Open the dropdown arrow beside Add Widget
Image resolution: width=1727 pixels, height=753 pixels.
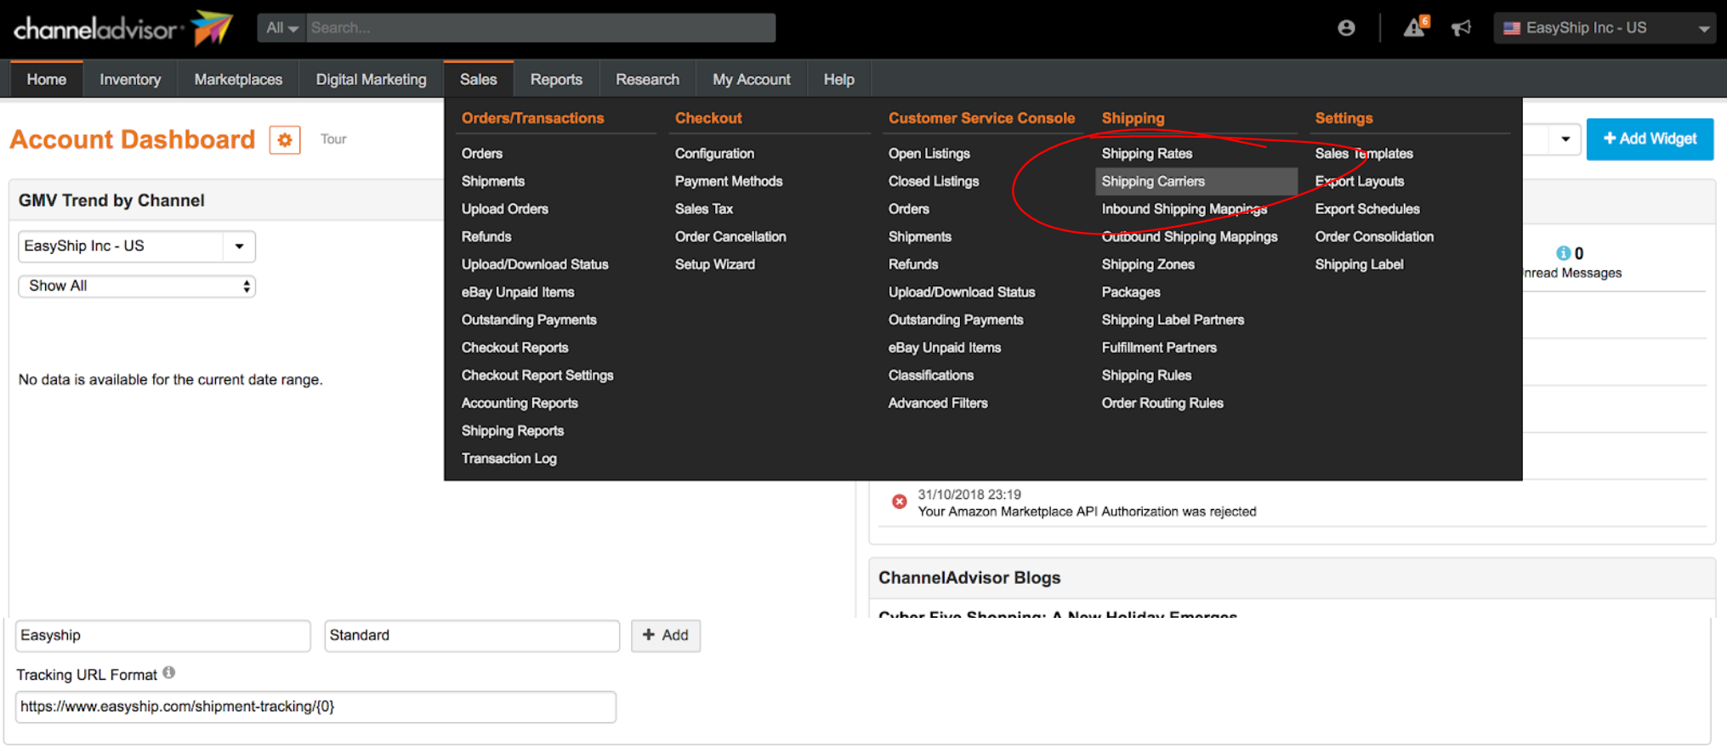click(x=1565, y=139)
